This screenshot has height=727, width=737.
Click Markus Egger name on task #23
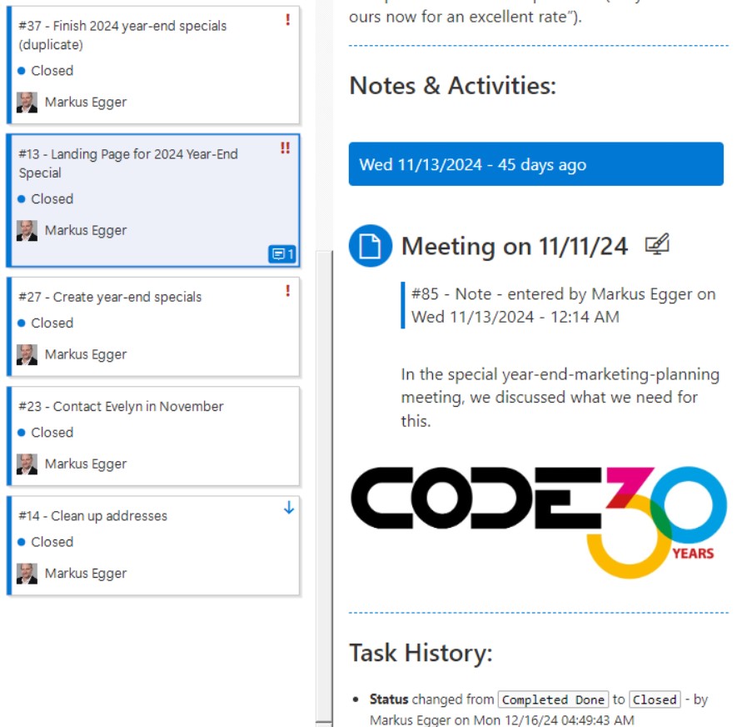pyautogui.click(x=86, y=464)
